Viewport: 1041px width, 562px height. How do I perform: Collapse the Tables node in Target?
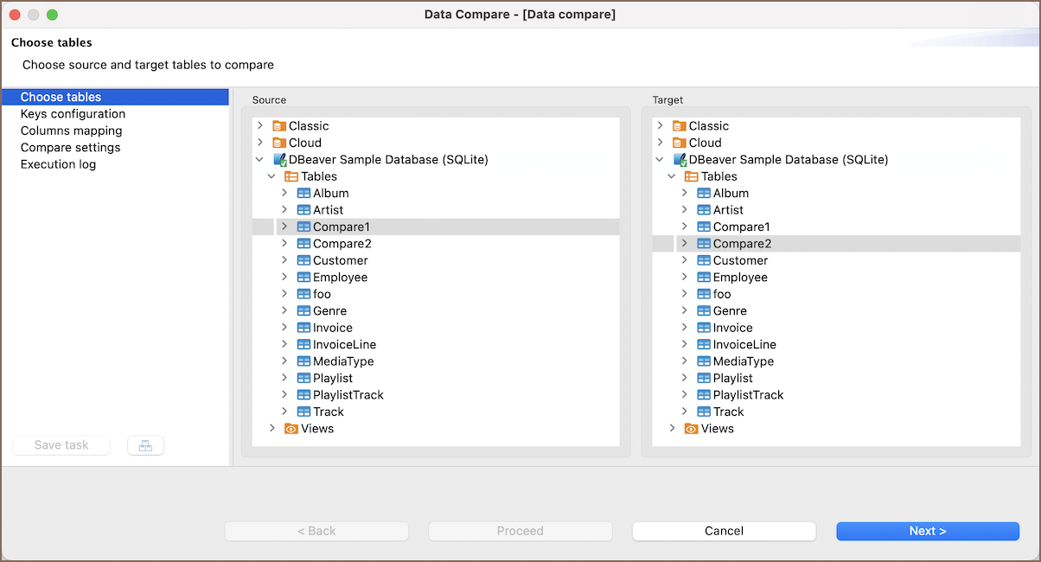(672, 176)
